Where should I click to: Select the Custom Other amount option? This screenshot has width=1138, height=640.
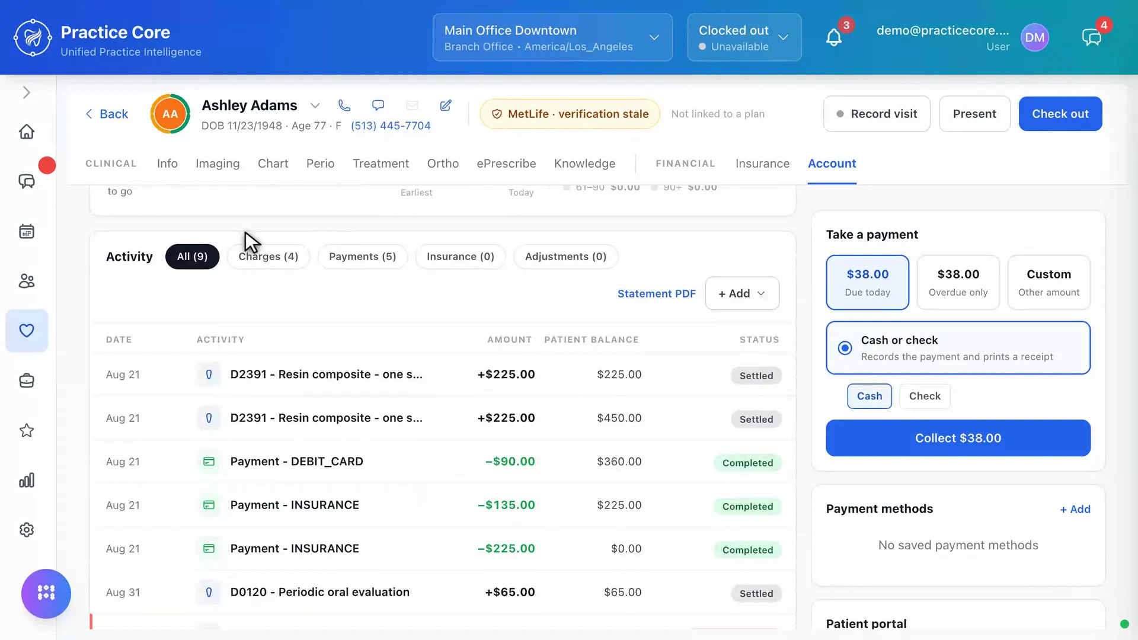pyautogui.click(x=1049, y=282)
